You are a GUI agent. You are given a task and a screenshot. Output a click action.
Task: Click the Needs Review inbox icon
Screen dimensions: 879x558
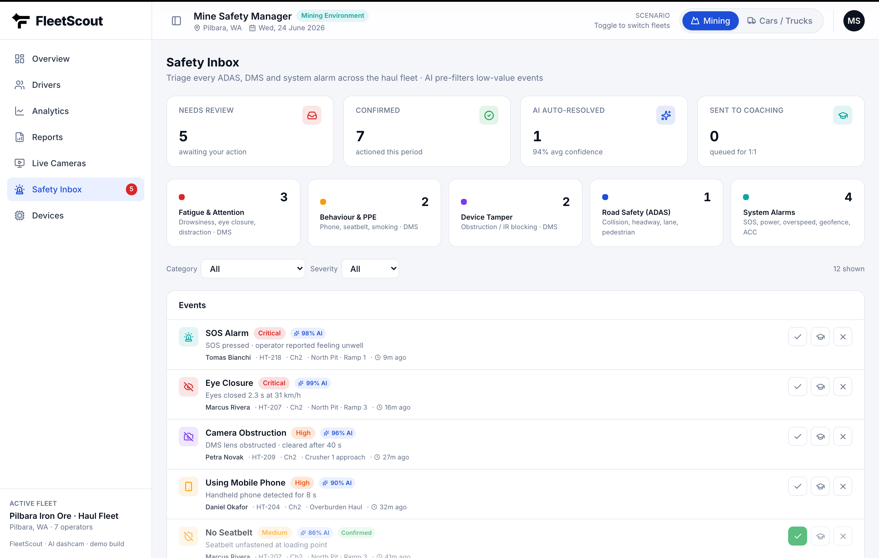coord(312,115)
